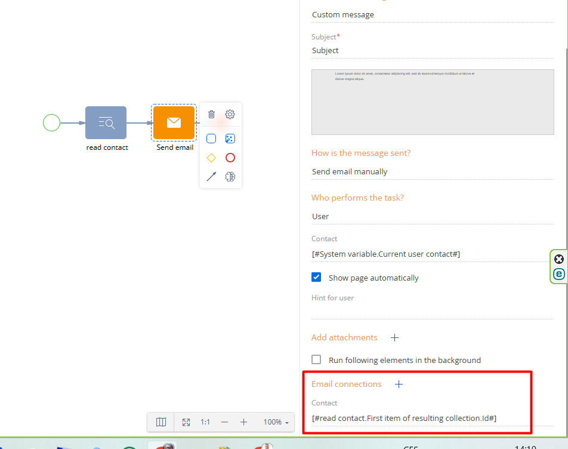Add an end event with the red circle icon
This screenshot has width=568, height=449.
230,158
